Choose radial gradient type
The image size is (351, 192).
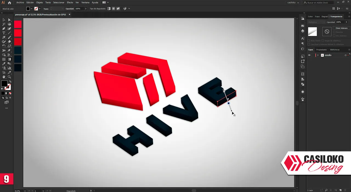click(x=114, y=9)
